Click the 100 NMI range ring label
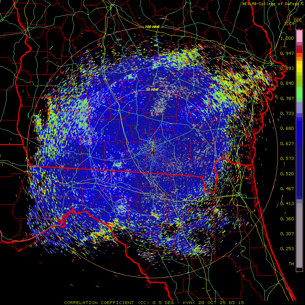Screen dimensions: 305x305 (x=152, y=27)
